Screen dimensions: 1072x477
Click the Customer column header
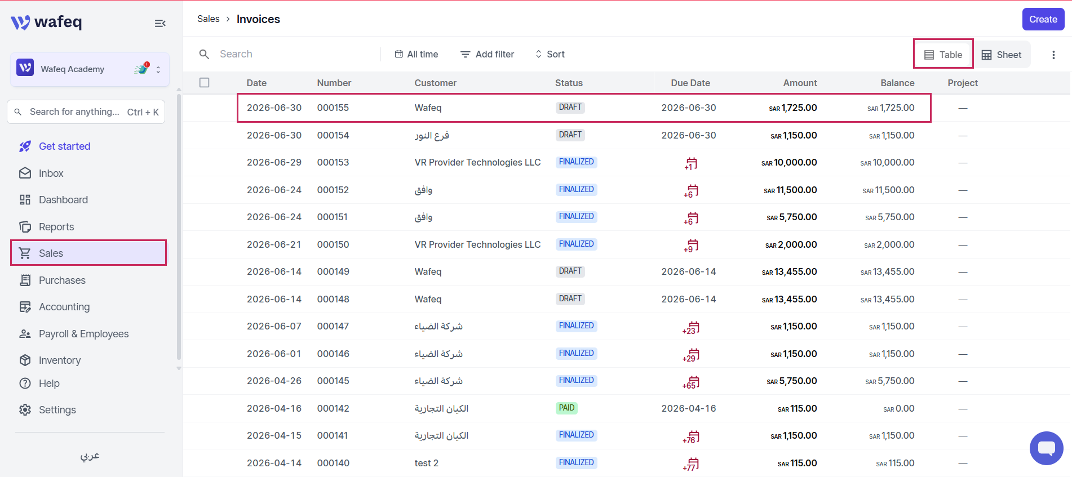click(x=436, y=83)
